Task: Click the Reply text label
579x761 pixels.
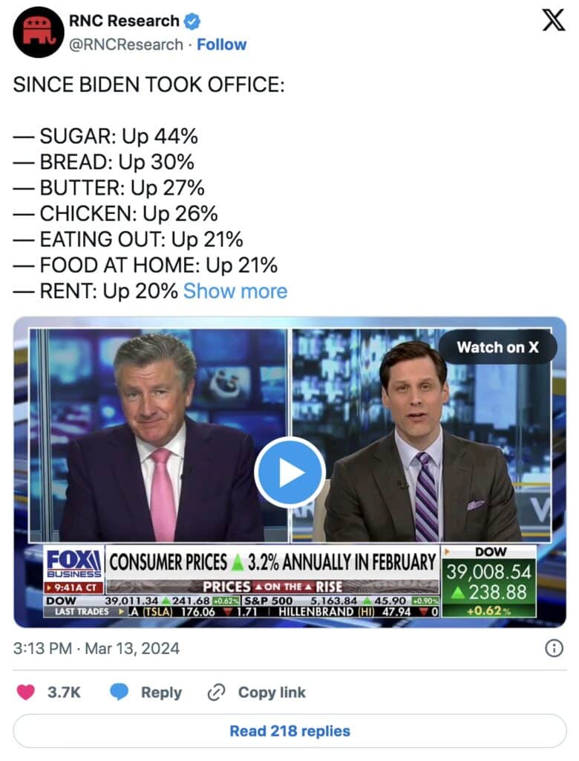Action: coord(161,692)
